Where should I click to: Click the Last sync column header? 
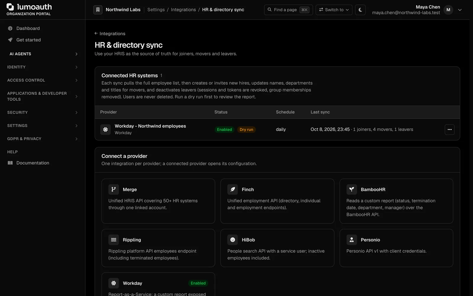click(320, 112)
